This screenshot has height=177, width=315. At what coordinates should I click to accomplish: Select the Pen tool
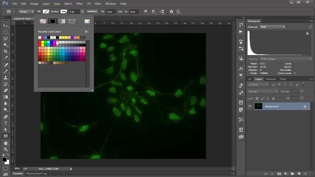(5, 117)
